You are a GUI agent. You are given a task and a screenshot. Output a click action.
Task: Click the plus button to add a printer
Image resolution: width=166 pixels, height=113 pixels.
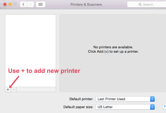pyautogui.click(x=8, y=90)
